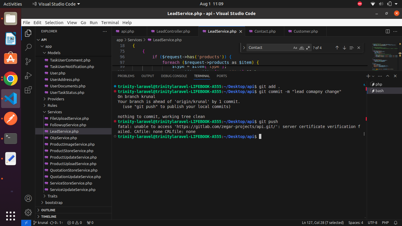Change language mode via PHP status item

coord(385,223)
